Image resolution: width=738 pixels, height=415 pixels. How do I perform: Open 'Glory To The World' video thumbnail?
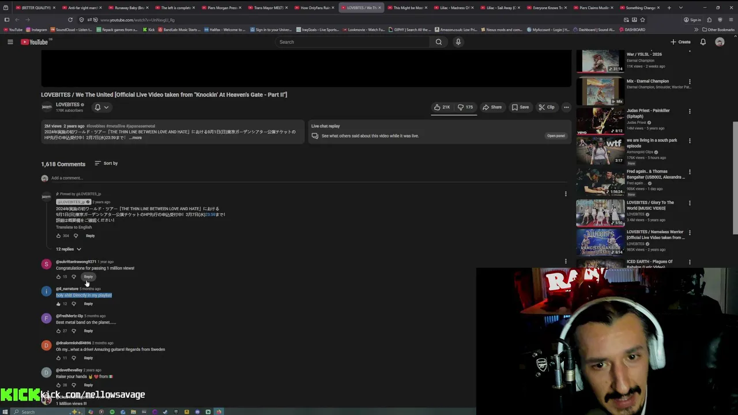coord(600,213)
